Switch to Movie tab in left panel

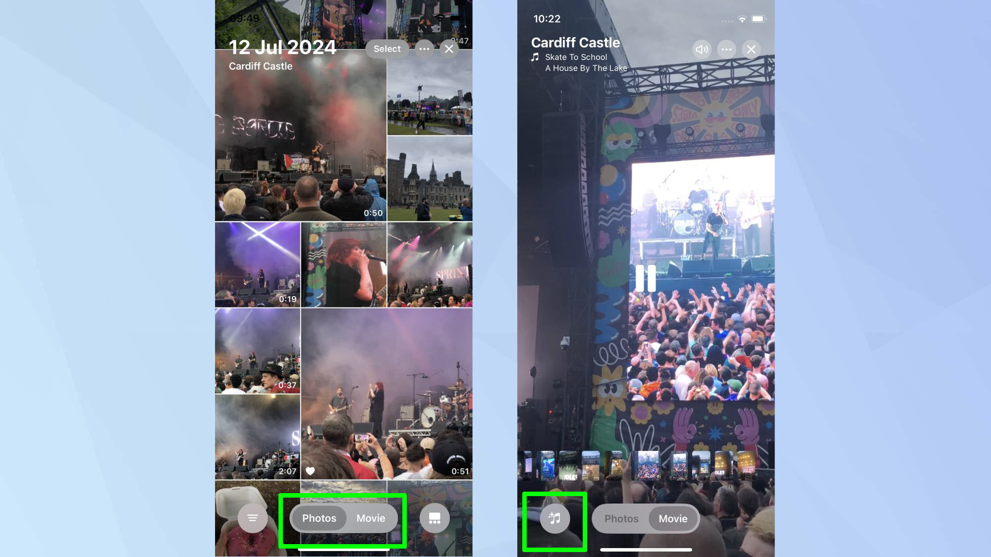coord(371,518)
